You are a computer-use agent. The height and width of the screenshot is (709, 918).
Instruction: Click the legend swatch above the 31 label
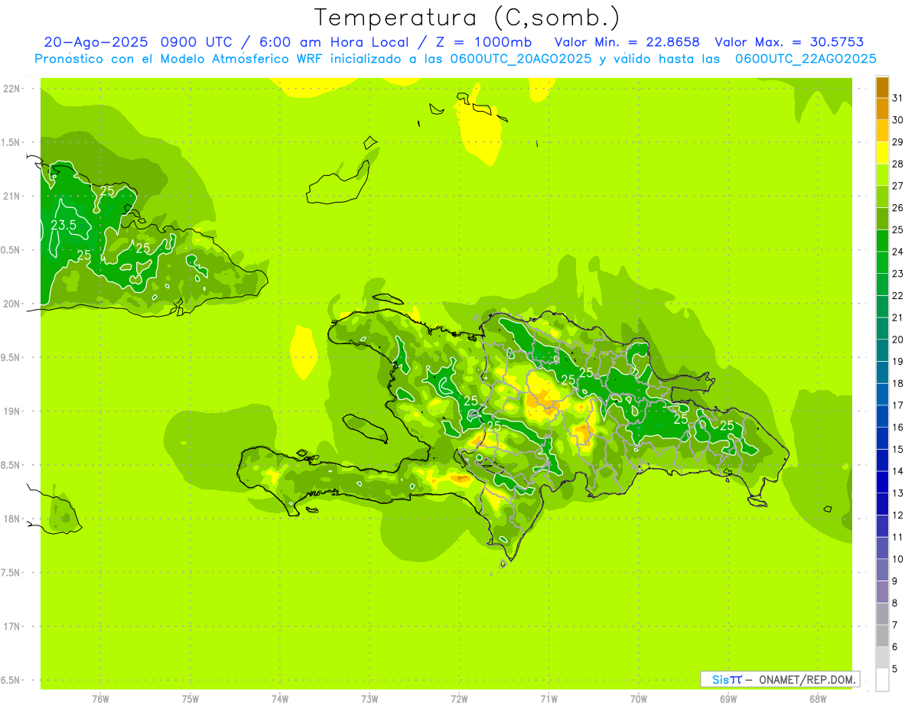[882, 87]
